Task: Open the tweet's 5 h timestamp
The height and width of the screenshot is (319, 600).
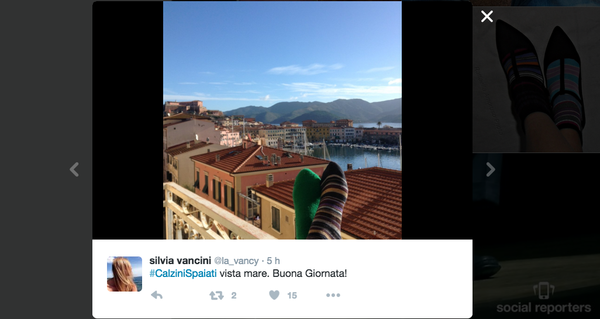Action: click(x=273, y=261)
